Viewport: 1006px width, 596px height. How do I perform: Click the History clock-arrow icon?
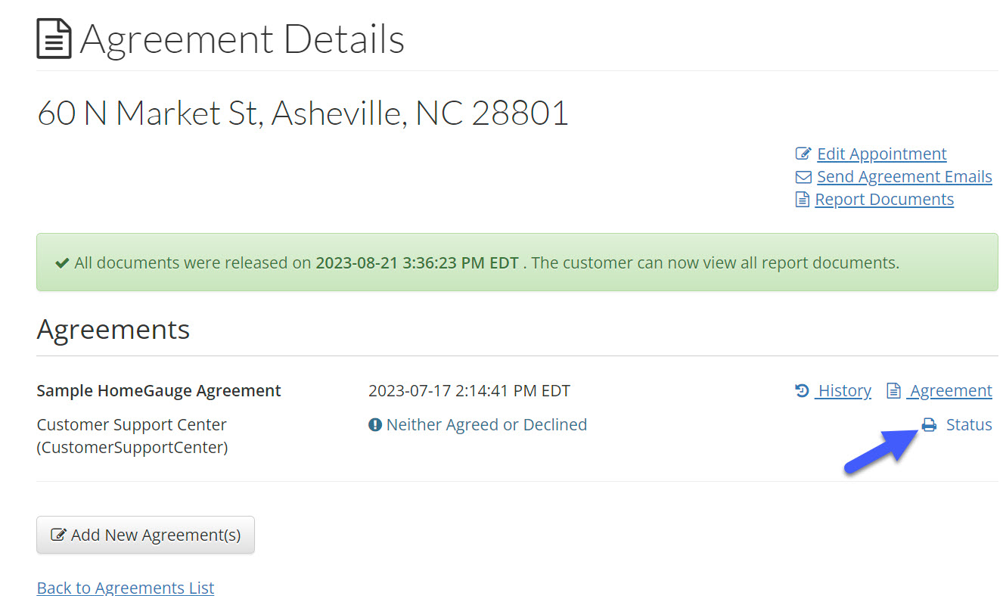pos(802,391)
